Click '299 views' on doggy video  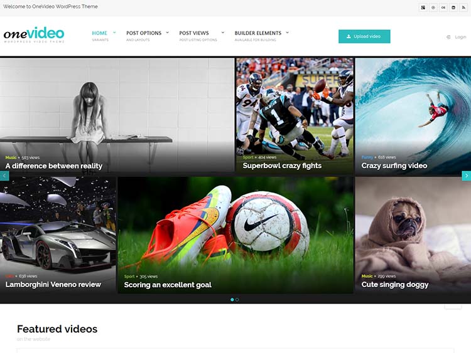click(387, 276)
